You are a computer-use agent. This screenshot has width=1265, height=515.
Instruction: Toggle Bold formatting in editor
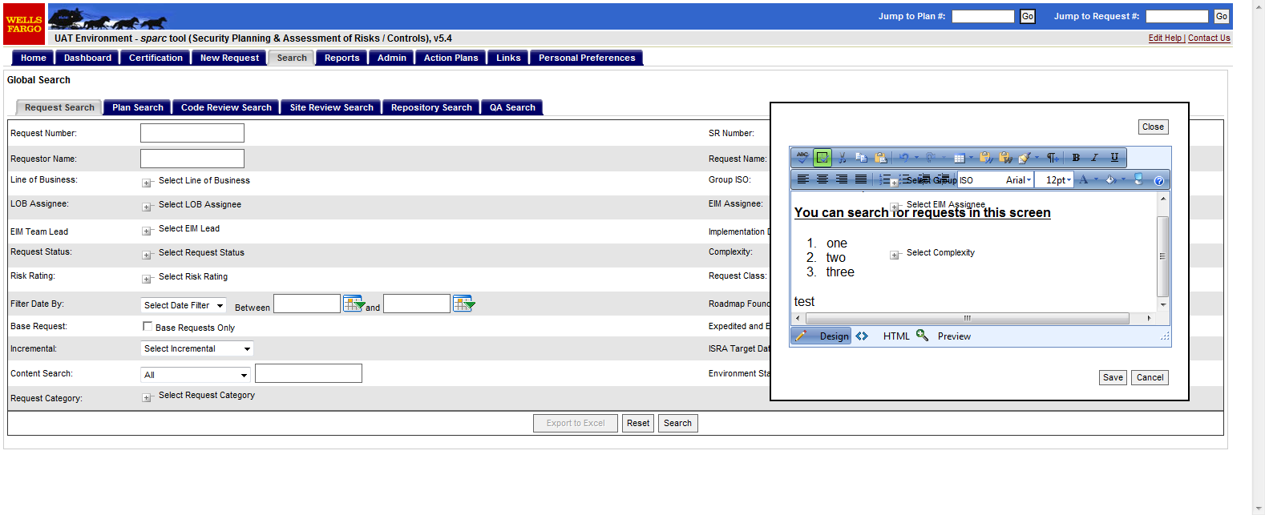click(1076, 158)
